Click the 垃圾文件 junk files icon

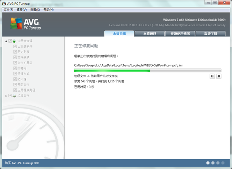click(x=14, y=96)
